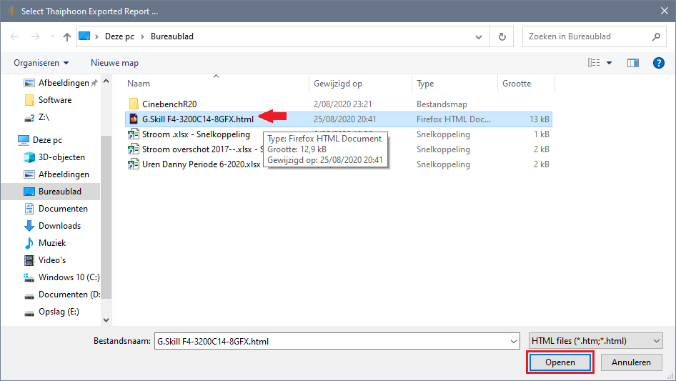Create a folder with Nieuwe map
The width and height of the screenshot is (676, 381).
(114, 63)
